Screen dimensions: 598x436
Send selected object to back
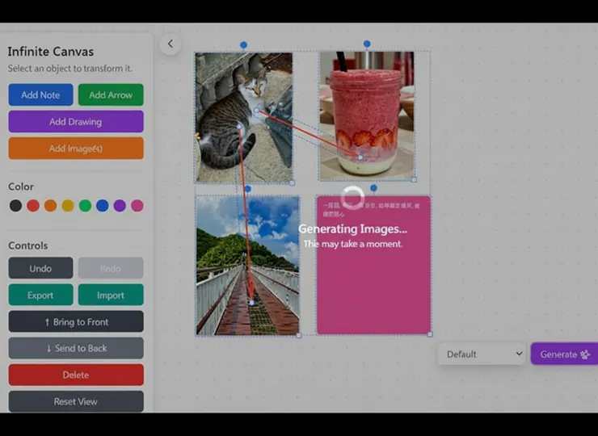point(76,348)
